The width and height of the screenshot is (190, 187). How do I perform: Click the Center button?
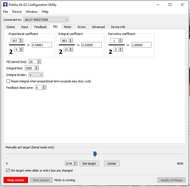[x=112, y=164]
